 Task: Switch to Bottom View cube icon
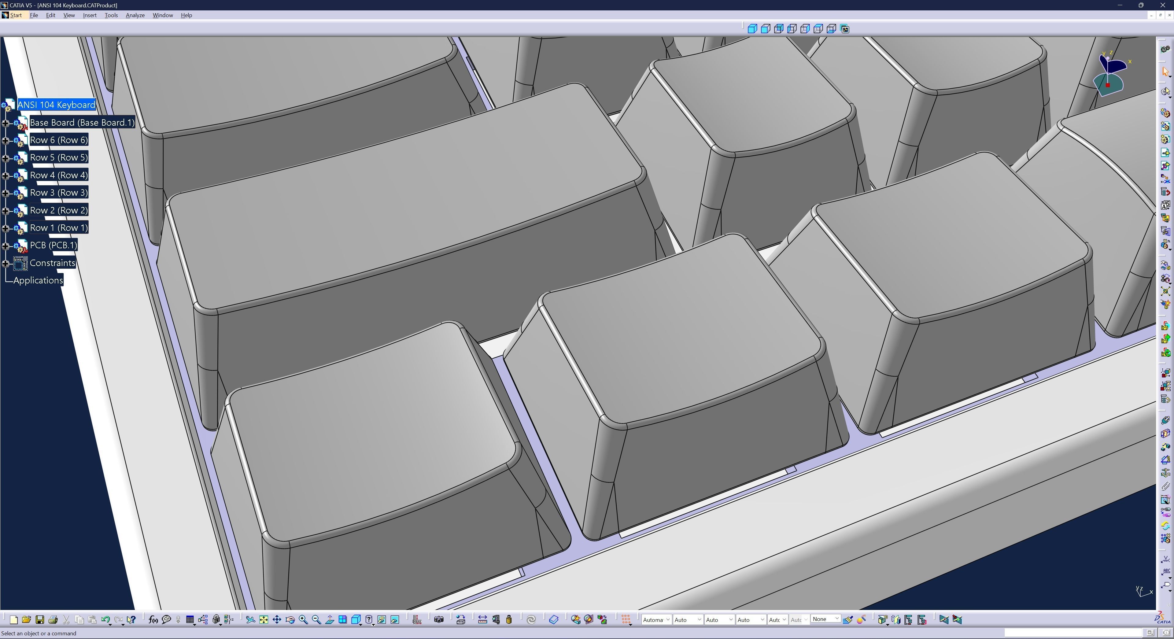832,29
